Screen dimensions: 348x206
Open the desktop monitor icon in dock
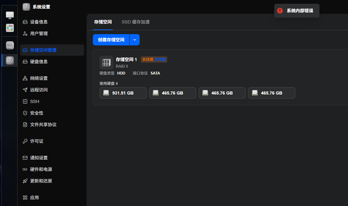(x=10, y=15)
